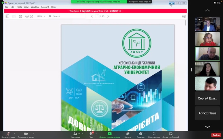Expand audio options arrow beside microphone
The height and width of the screenshot is (139, 223).
point(14,134)
